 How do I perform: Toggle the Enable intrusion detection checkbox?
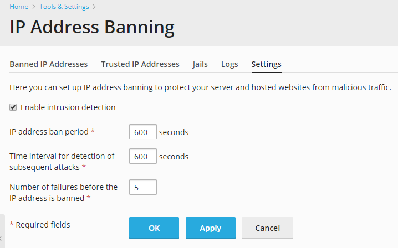click(x=13, y=107)
